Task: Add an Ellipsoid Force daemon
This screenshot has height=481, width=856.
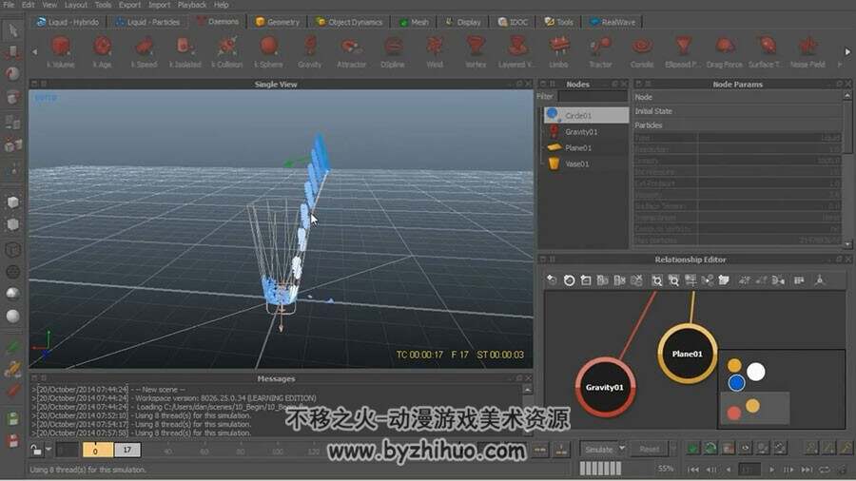Action: click(682, 52)
